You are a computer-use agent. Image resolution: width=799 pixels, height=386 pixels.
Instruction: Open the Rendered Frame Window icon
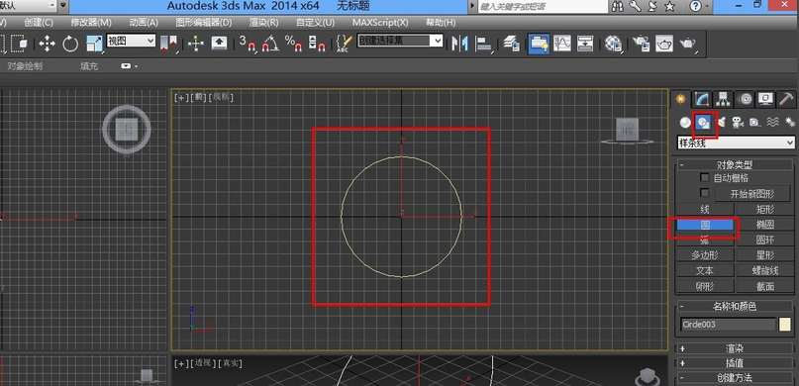(x=664, y=44)
